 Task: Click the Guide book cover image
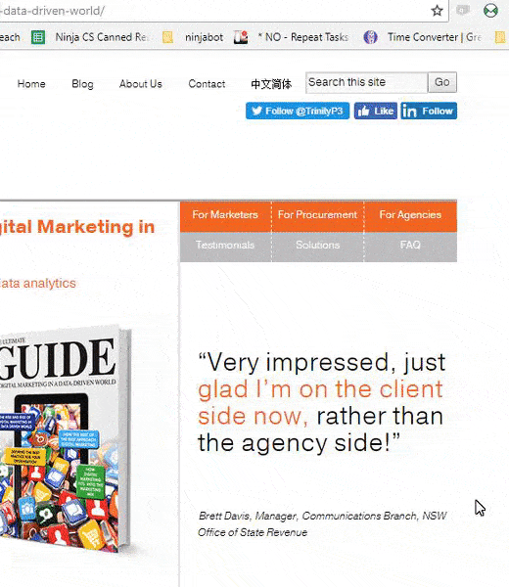(x=66, y=438)
